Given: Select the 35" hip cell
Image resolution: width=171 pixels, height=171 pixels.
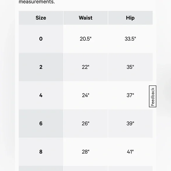Looking at the screenshot, I should tap(130, 67).
